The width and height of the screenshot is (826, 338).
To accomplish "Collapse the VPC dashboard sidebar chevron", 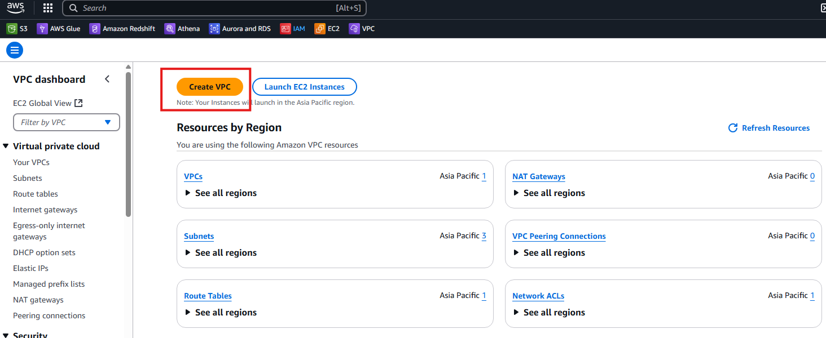I will (x=107, y=79).
